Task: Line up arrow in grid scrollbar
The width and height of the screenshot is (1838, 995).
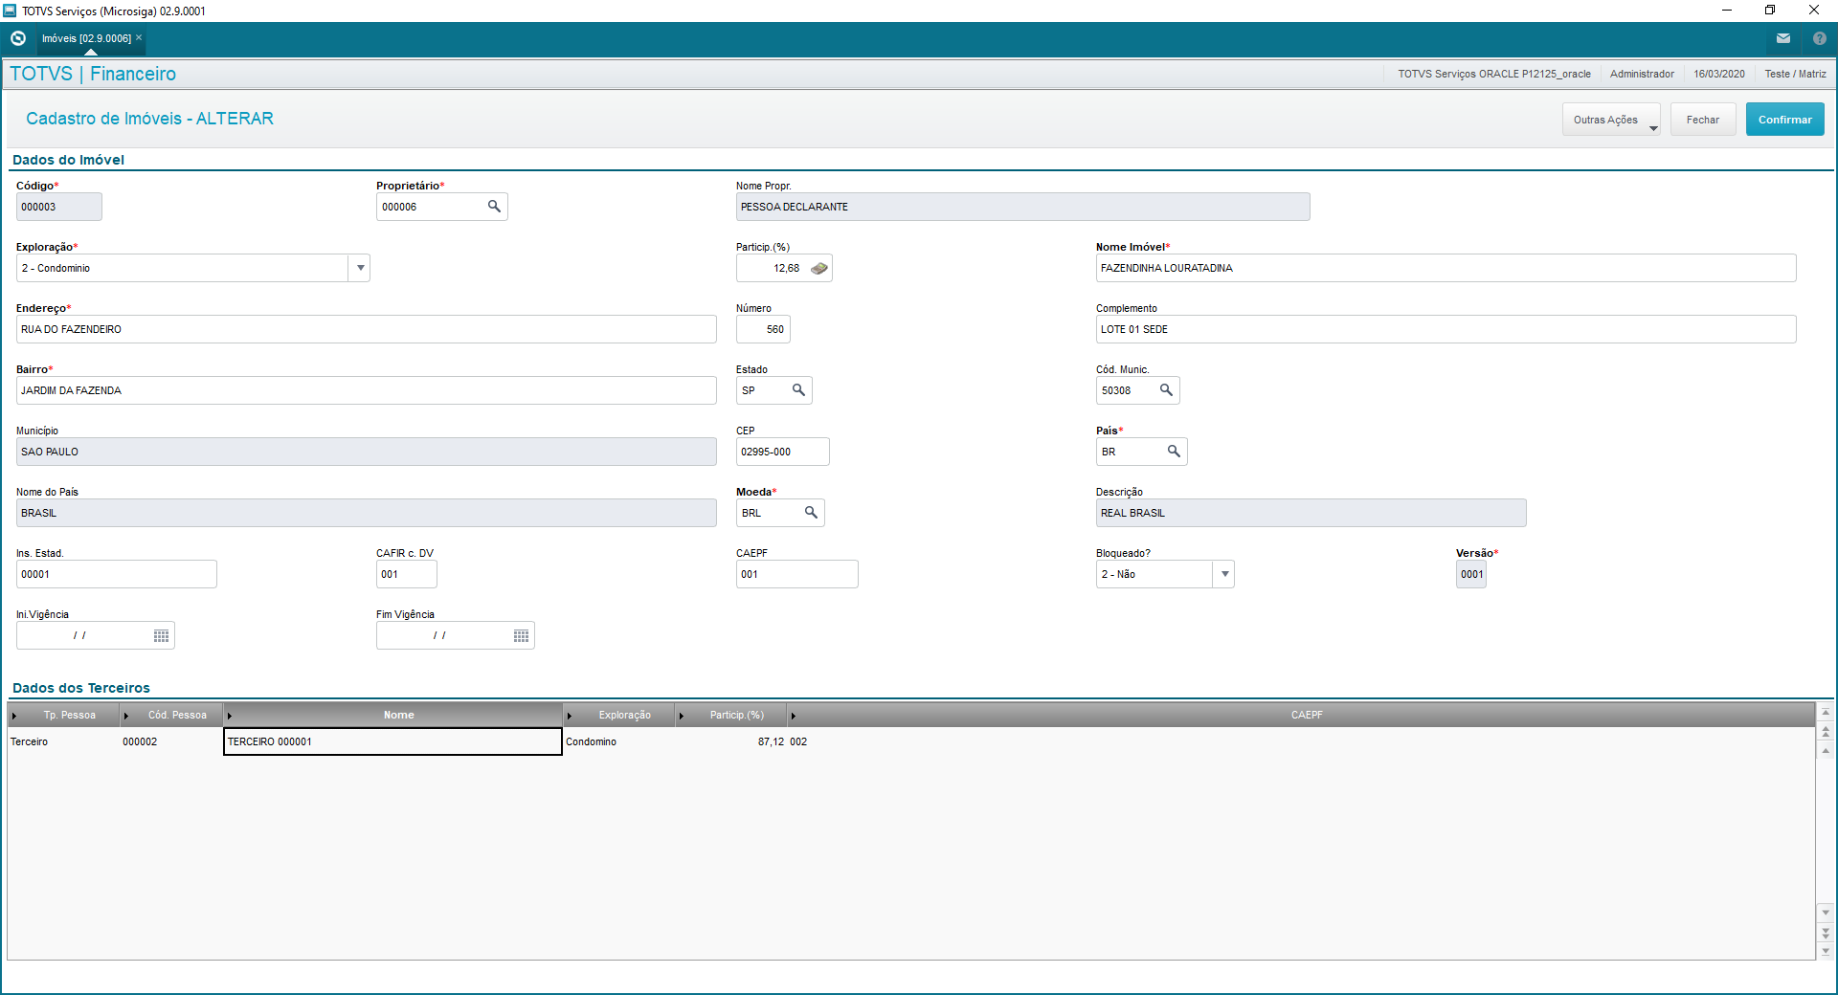Action: pyautogui.click(x=1826, y=751)
